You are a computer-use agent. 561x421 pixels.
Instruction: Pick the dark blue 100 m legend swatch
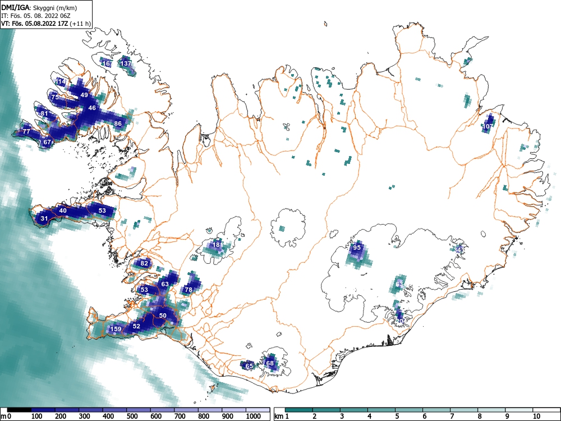coord(43,410)
